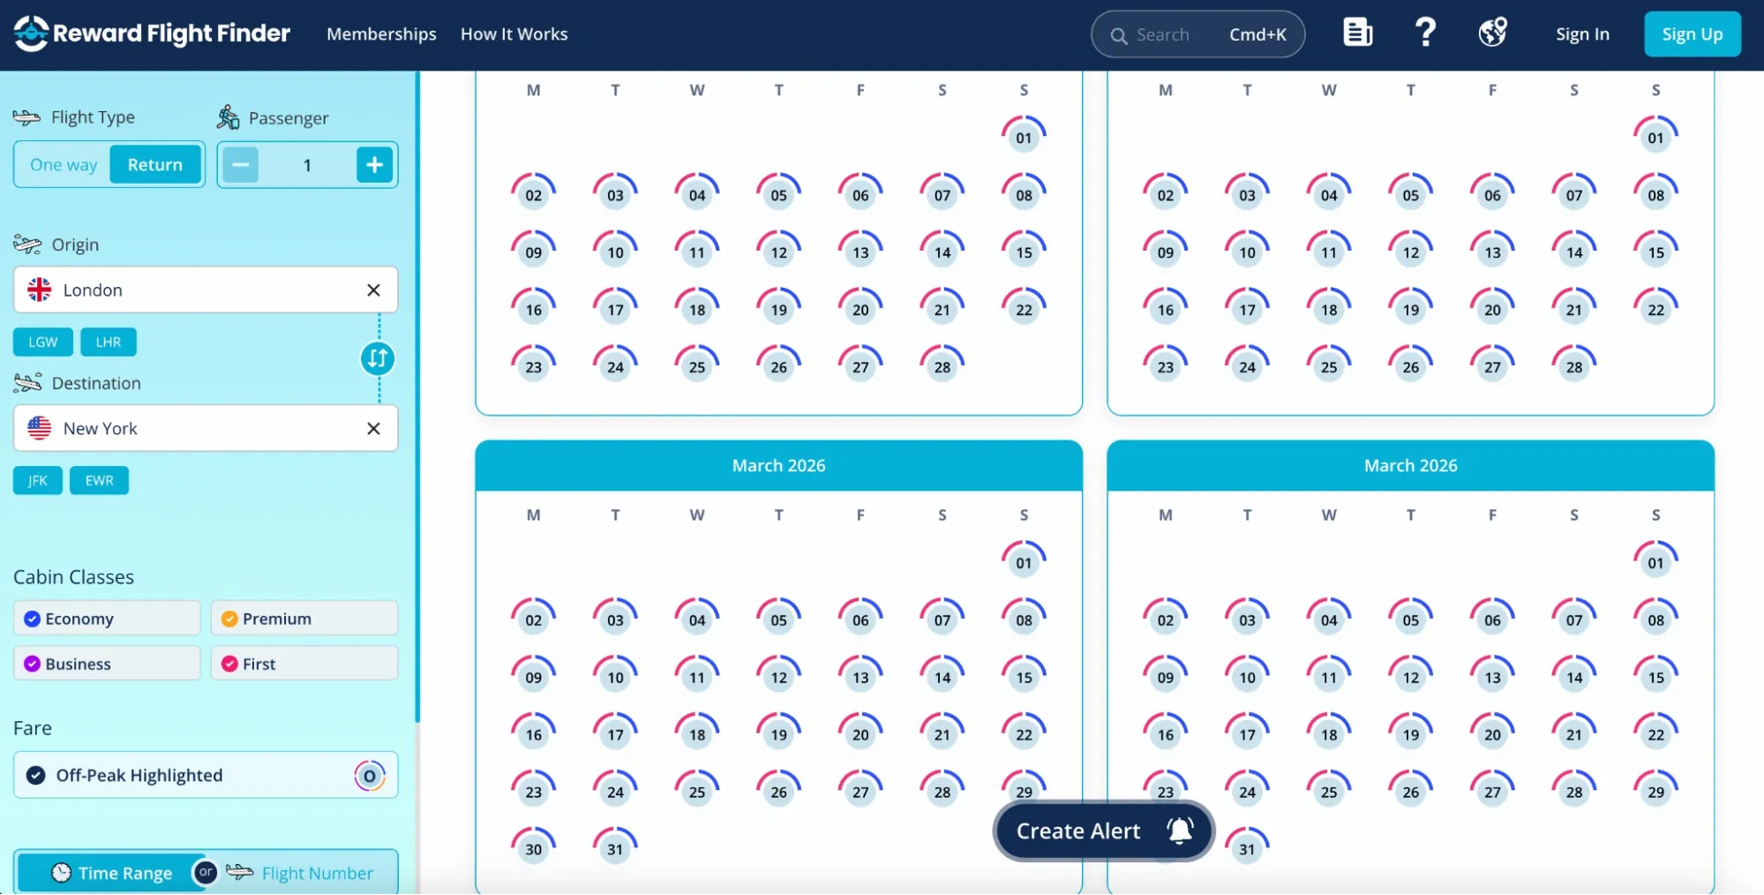Select the One way flight type

[64, 164]
